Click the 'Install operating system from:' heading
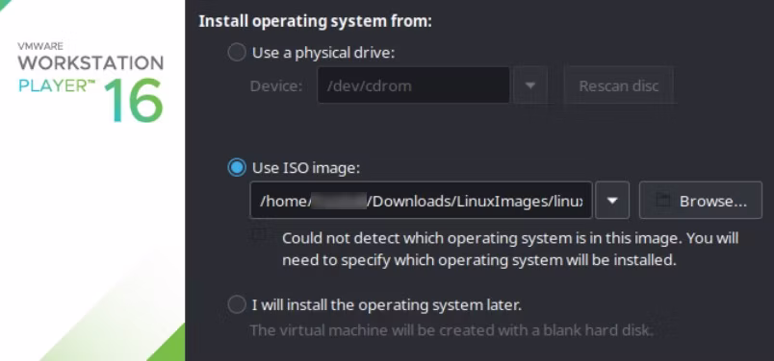The width and height of the screenshot is (774, 361). click(x=315, y=22)
